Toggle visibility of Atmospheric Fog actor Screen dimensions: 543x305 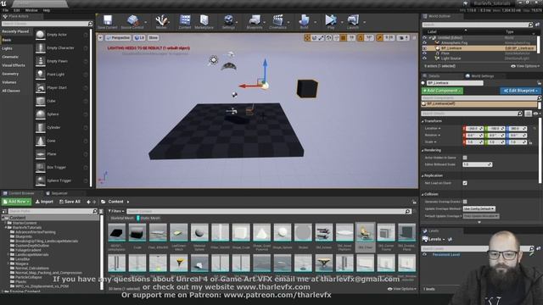[x=424, y=43]
